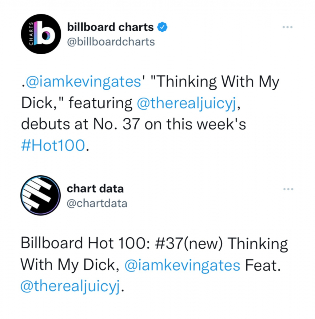The height and width of the screenshot is (319, 315).
Task: Open the chart data piano-keys avatar
Action: 40,195
